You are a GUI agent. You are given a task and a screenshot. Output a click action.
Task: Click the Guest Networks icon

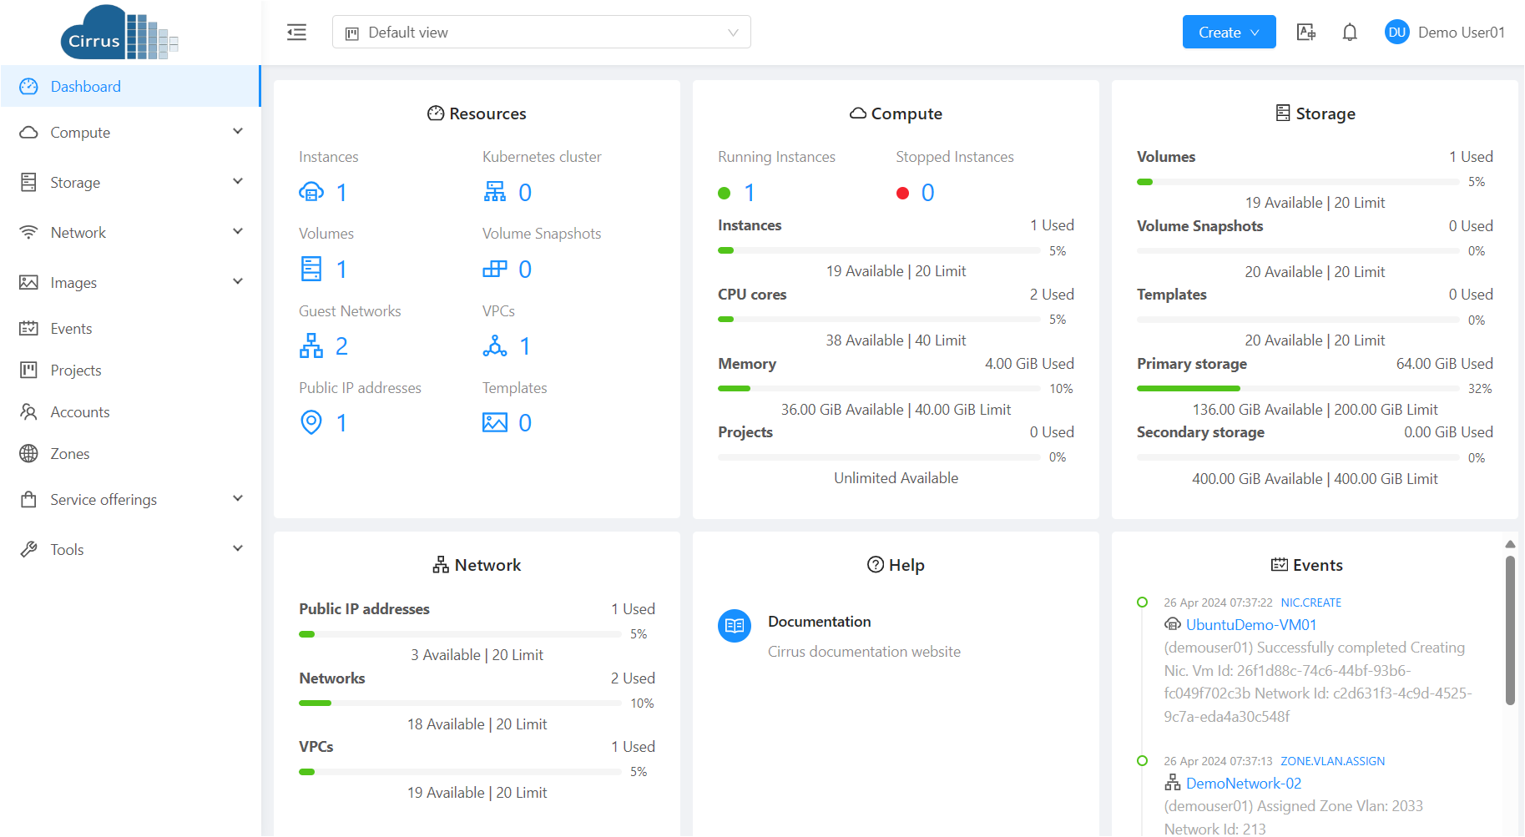[x=311, y=346]
